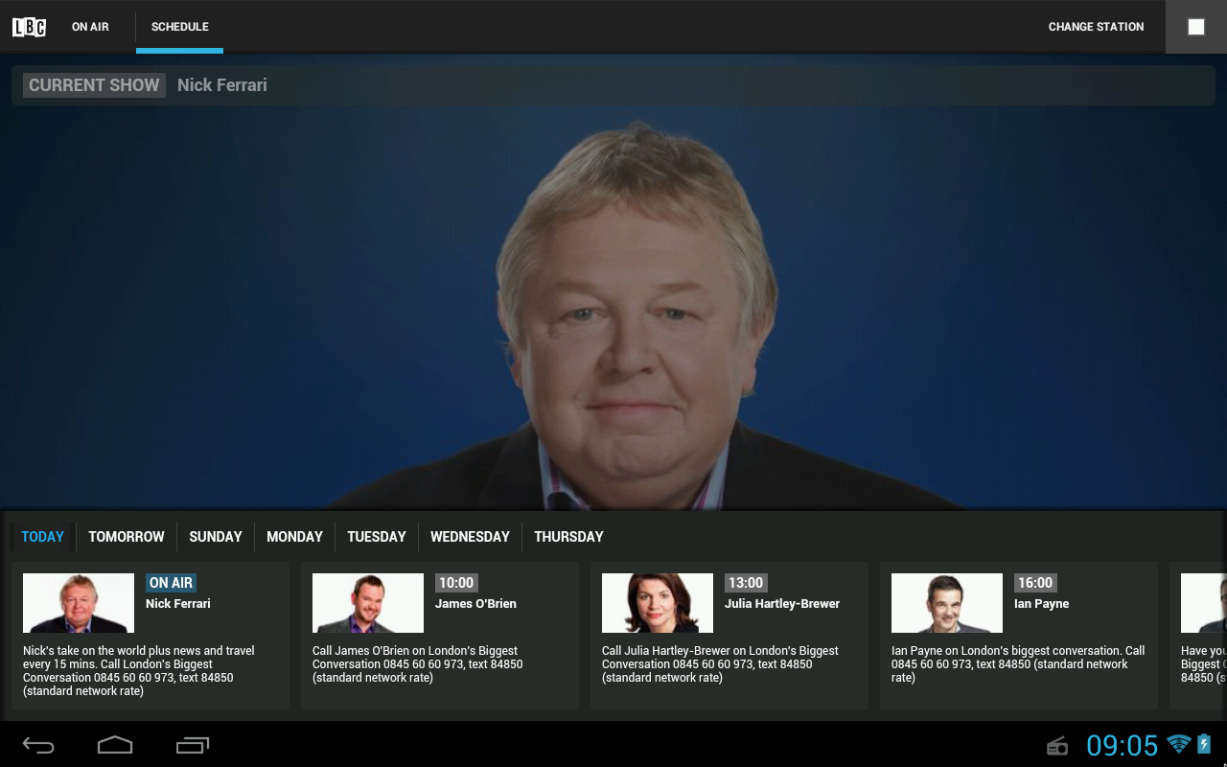This screenshot has width=1227, height=767.
Task: View TOMORROW's schedule
Action: coord(126,537)
